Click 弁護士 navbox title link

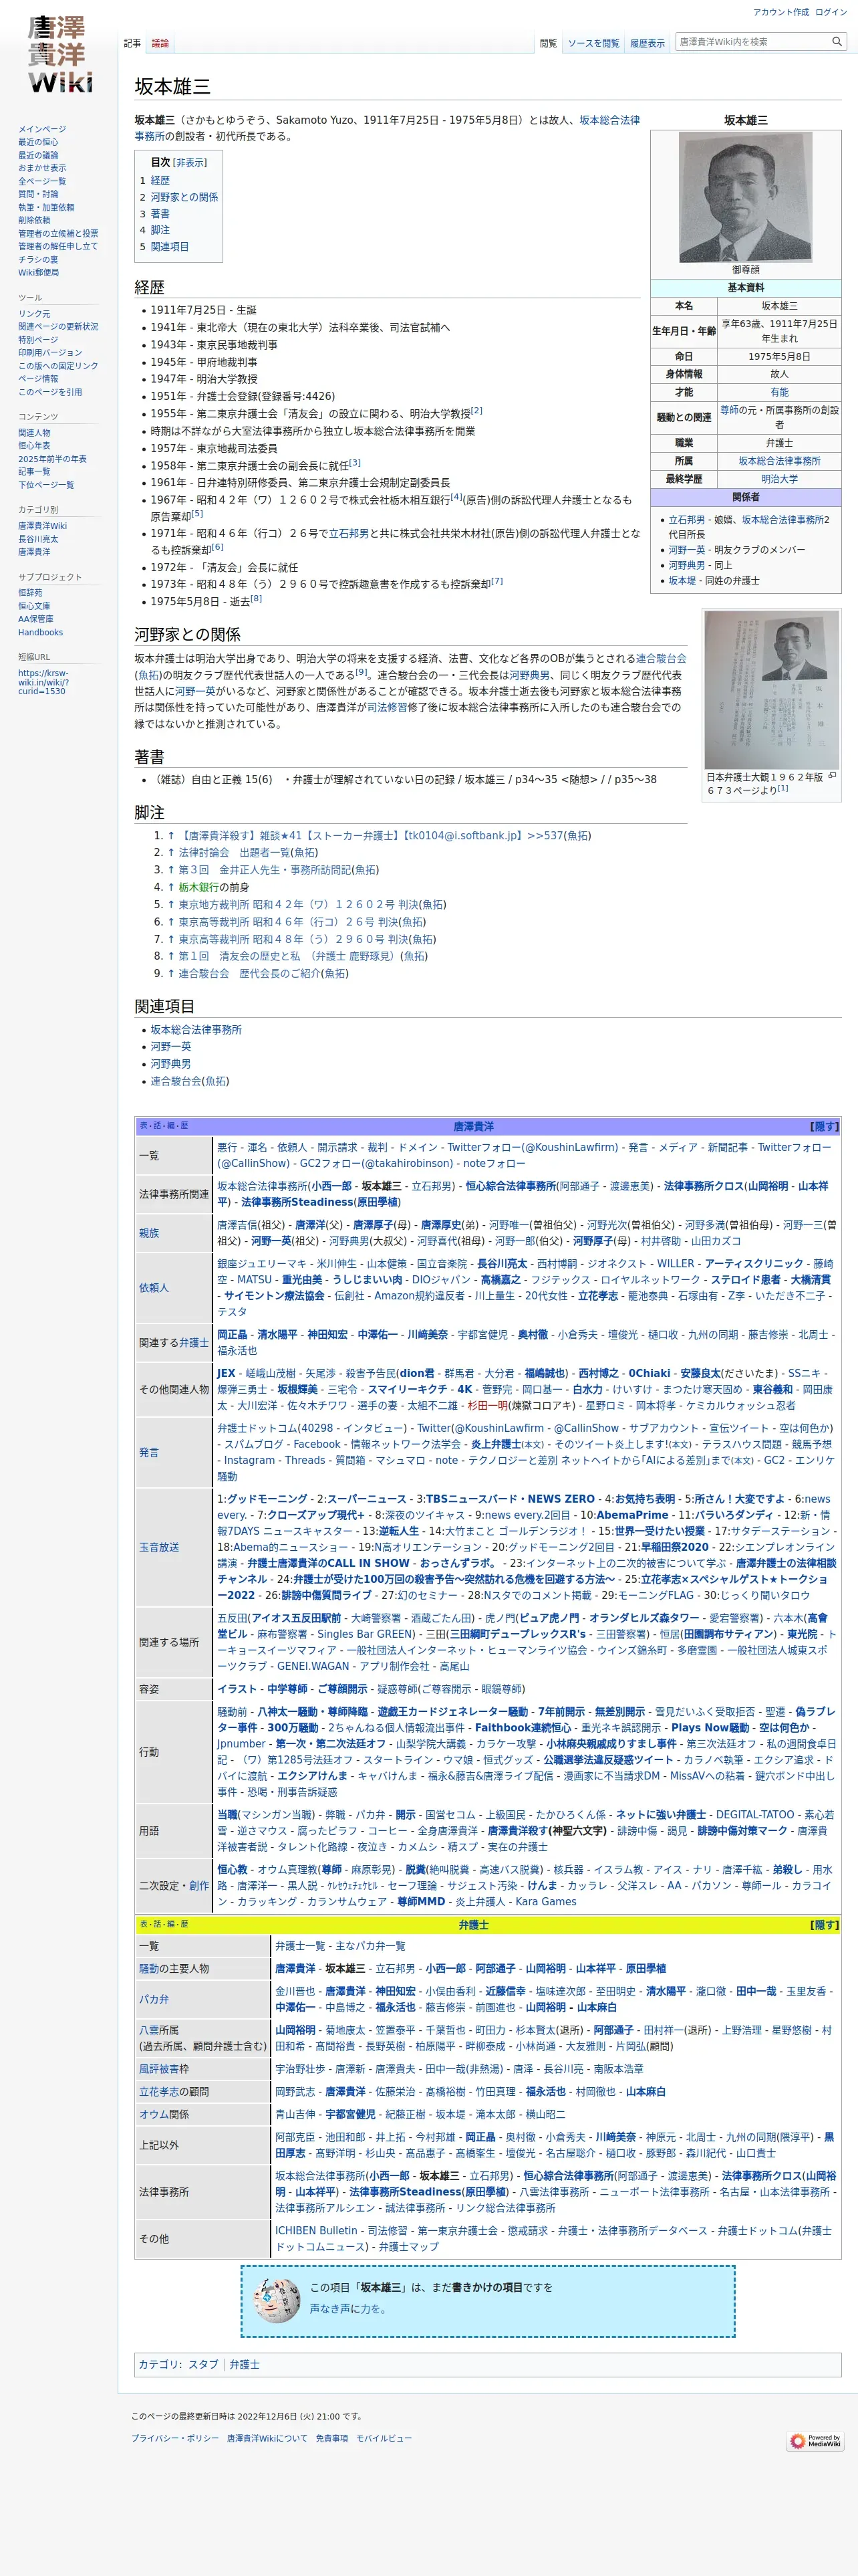click(x=474, y=1924)
